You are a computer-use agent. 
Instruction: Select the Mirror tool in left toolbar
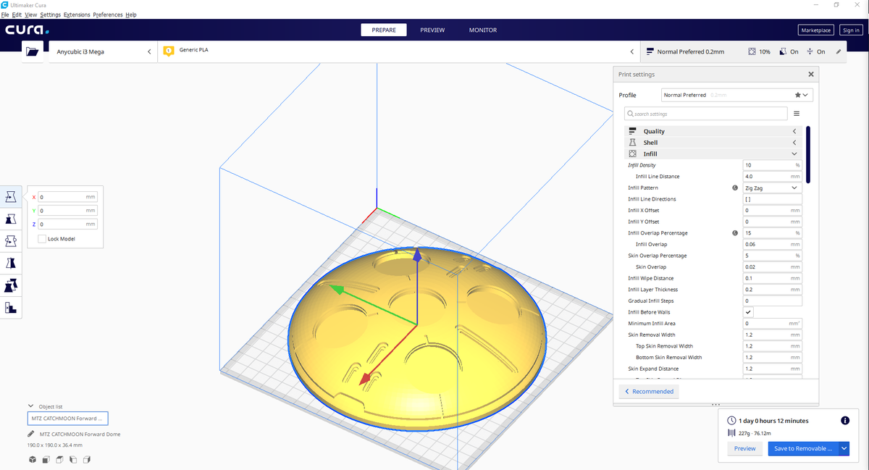[11, 263]
